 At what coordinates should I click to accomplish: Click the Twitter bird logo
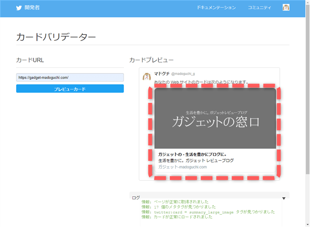(19, 8)
